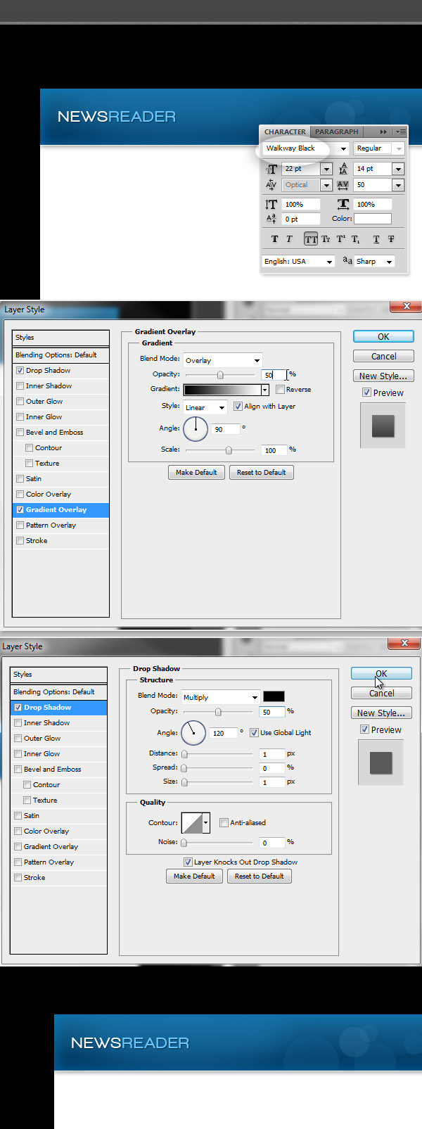Uncheck Preview in Gradient Overlay dialog
Screen dimensions: 422x1129
(x=366, y=393)
